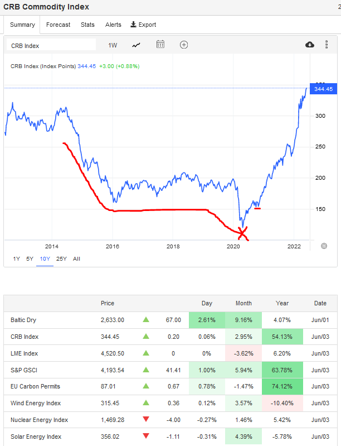Click the -10.40% Wind Energy yearly change
The image size is (341, 446).
[282, 403]
